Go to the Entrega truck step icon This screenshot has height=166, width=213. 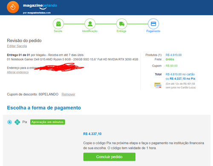point(122,24)
